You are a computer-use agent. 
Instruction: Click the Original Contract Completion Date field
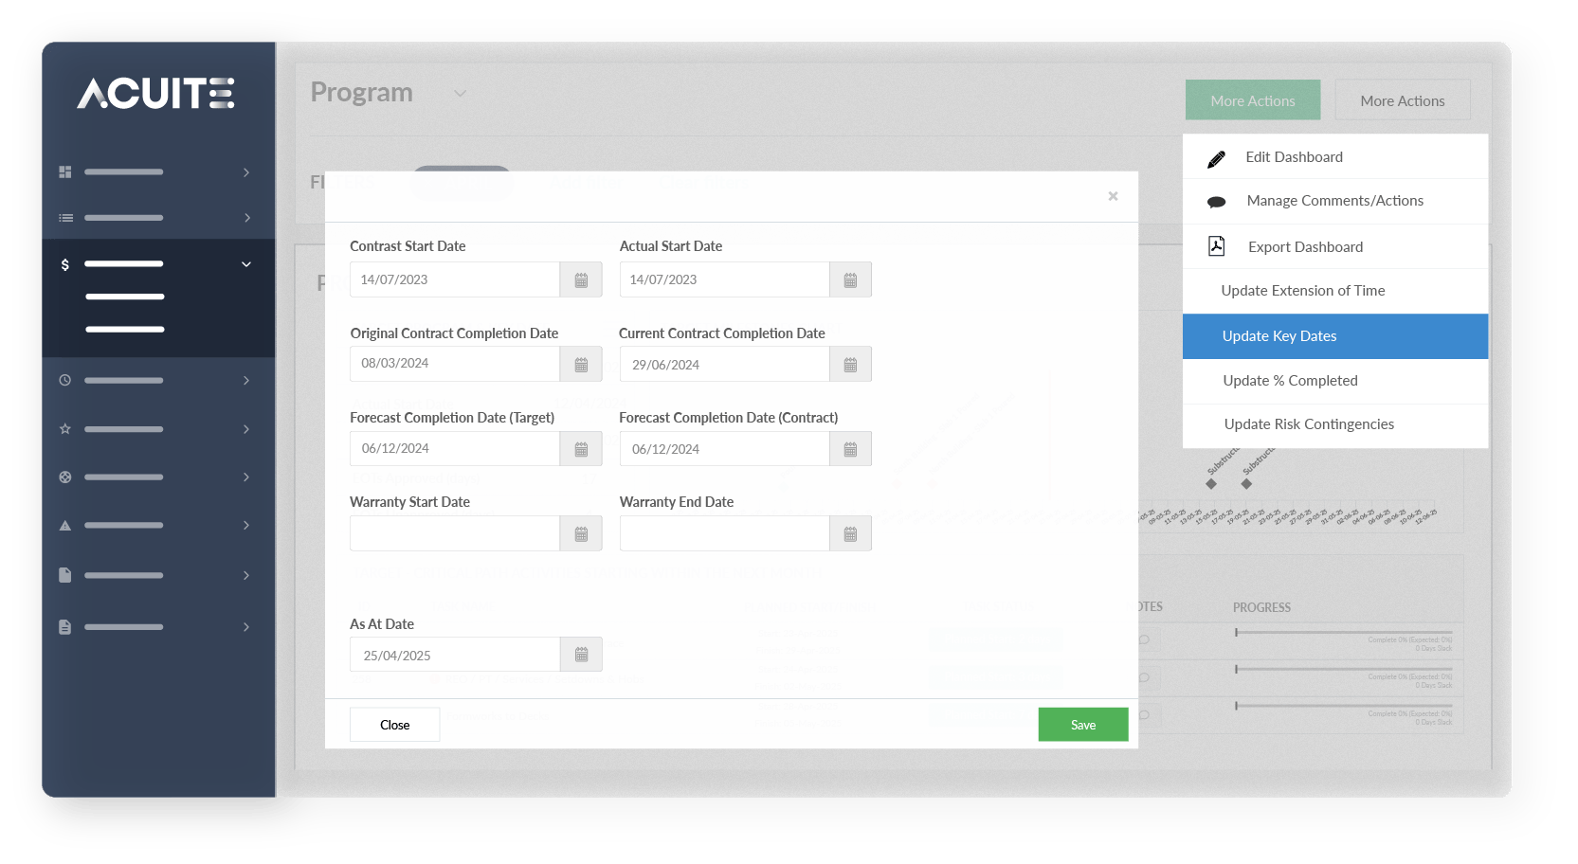455,364
